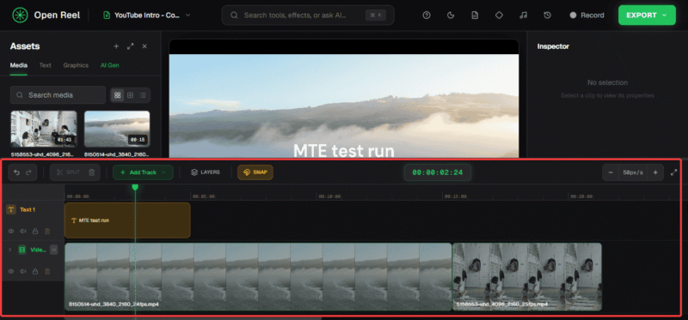
Task: Switch to the Graphics tab
Action: [76, 65]
